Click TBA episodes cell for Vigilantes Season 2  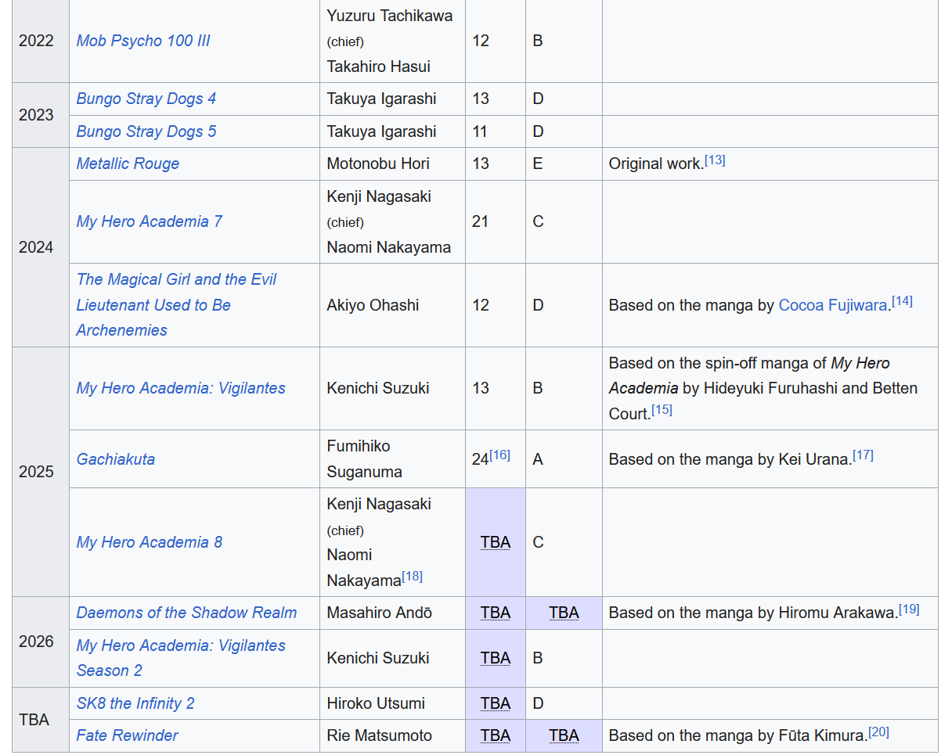pyautogui.click(x=496, y=658)
